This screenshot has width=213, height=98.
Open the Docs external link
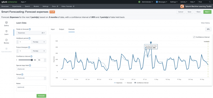pos(55,6)
